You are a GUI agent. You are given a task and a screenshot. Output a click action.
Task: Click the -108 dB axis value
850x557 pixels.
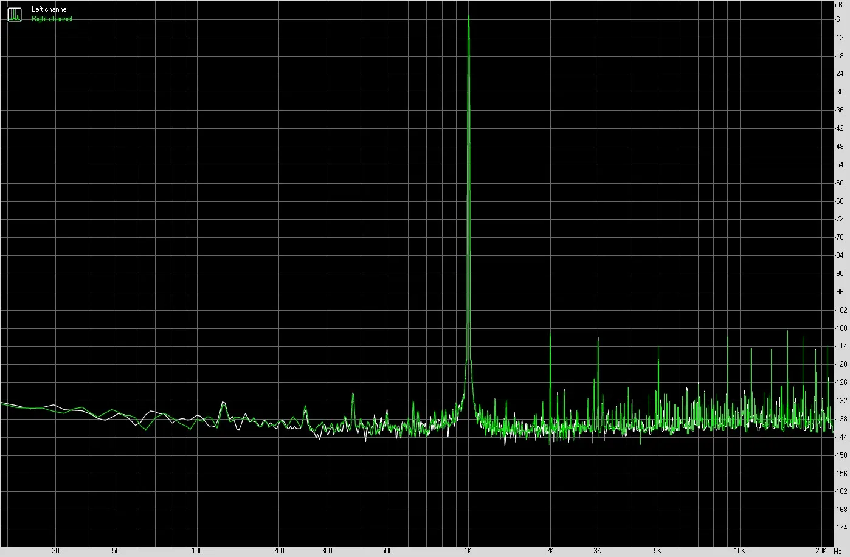840,328
